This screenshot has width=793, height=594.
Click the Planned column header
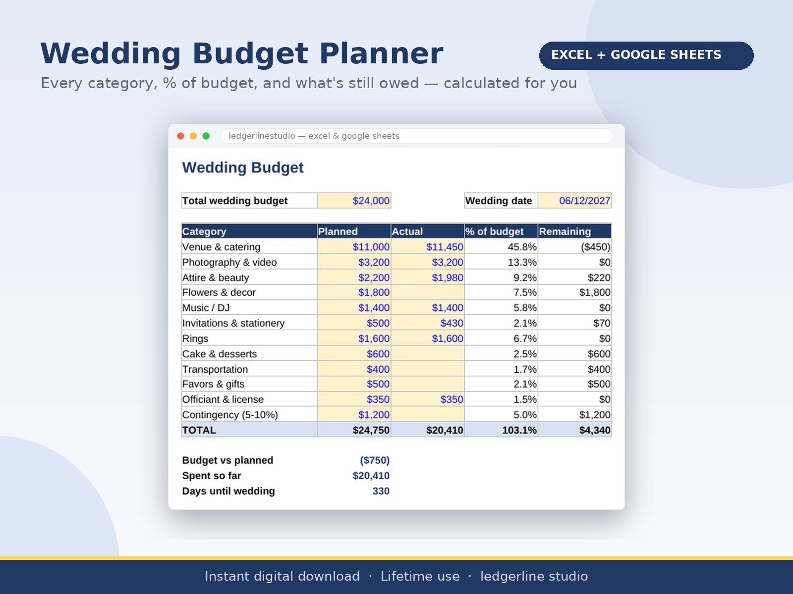point(354,231)
